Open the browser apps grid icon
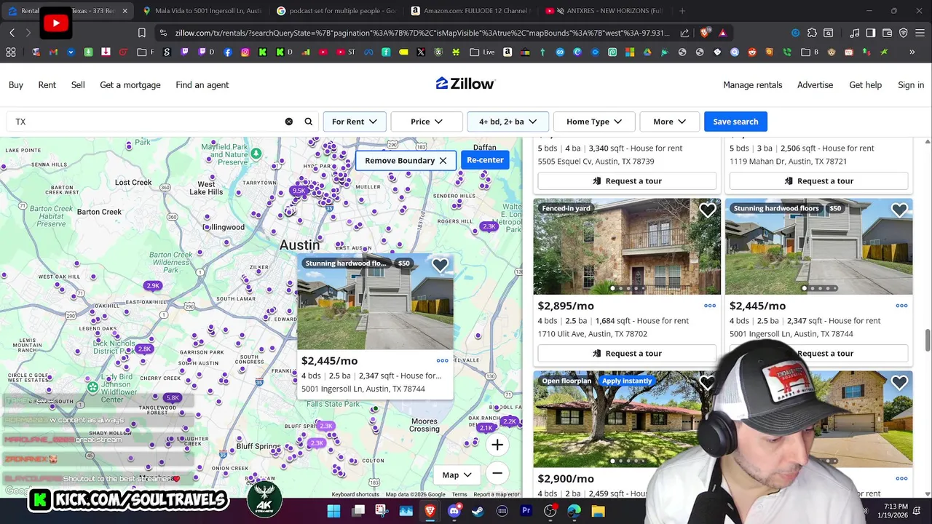932x524 pixels. point(11,52)
